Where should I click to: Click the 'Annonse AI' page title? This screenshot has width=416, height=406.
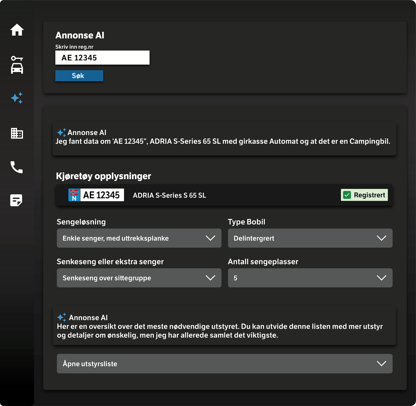[x=80, y=35]
